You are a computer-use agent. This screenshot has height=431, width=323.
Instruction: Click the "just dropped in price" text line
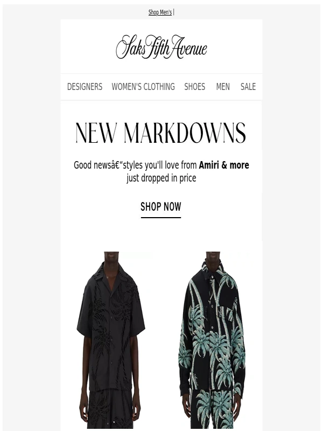(161, 178)
